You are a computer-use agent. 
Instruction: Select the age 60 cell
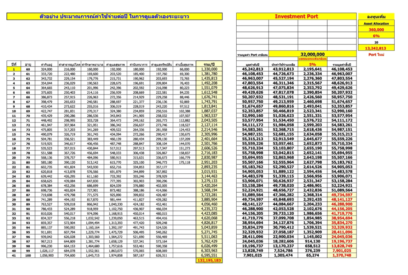tap(28, 69)
